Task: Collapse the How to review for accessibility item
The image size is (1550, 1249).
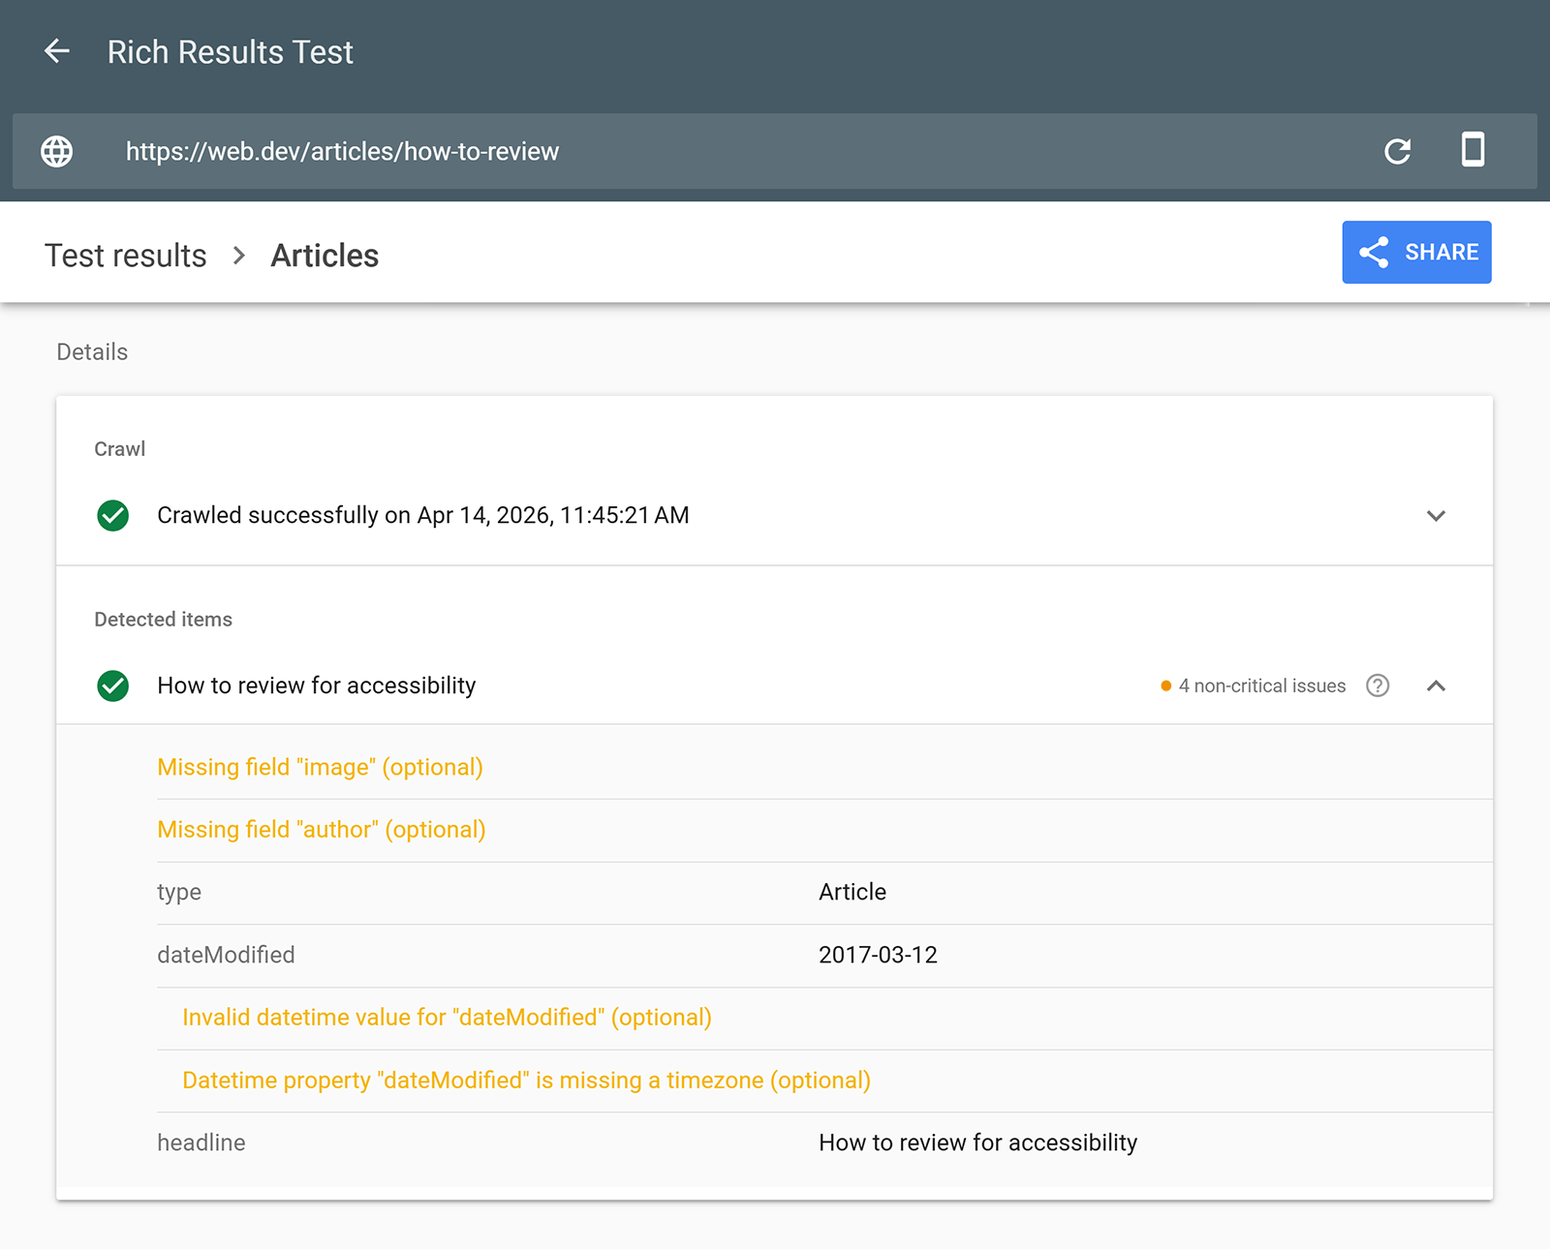Action: 1437,685
